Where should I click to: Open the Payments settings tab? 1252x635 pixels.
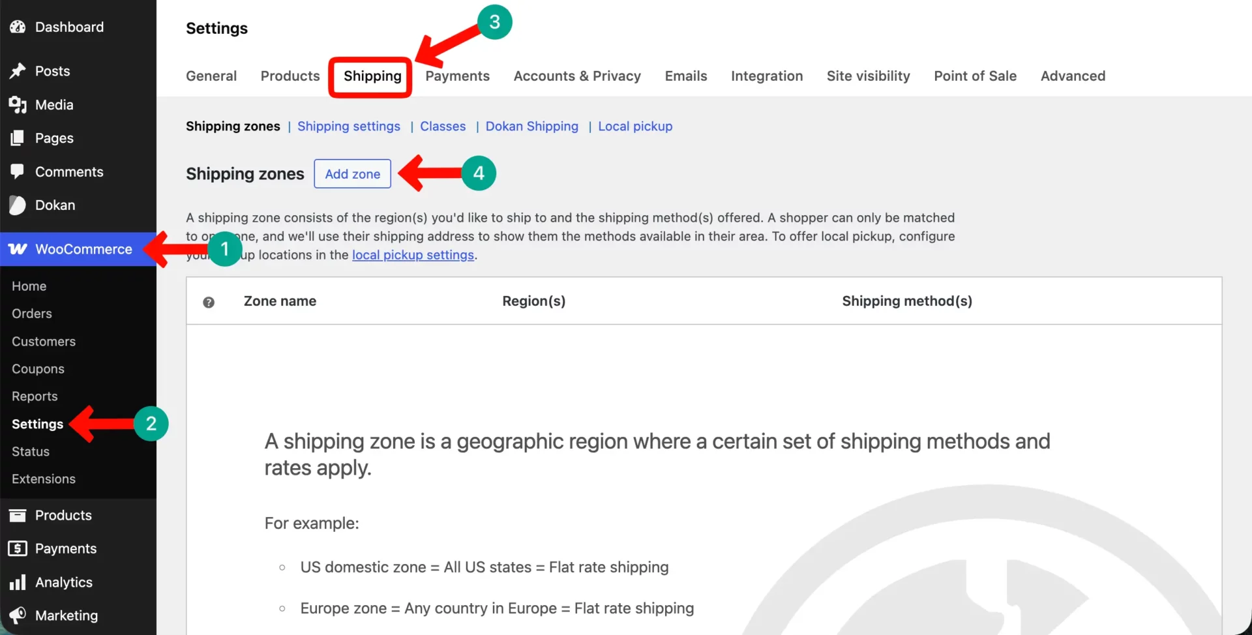tap(457, 76)
